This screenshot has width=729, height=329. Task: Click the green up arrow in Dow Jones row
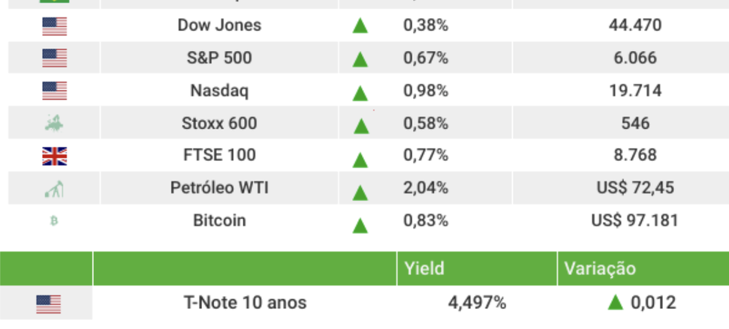click(360, 27)
